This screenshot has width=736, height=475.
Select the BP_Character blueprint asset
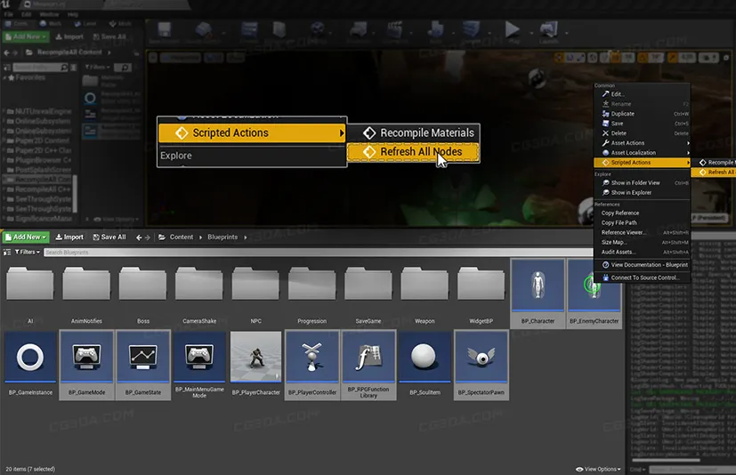[x=538, y=294]
